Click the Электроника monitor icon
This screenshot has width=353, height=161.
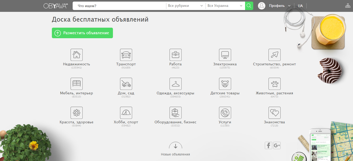(x=225, y=55)
